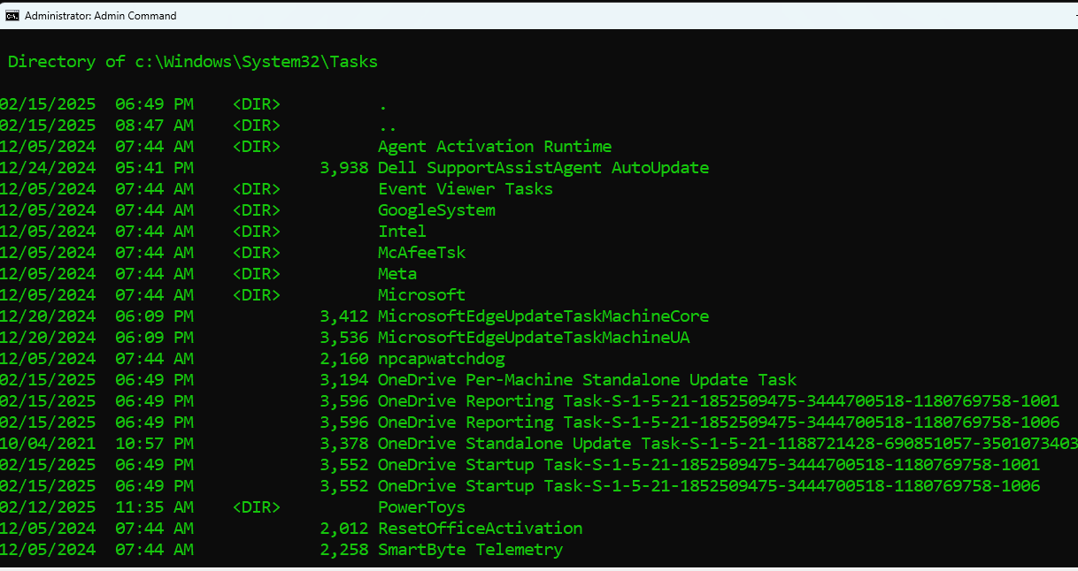The image size is (1078, 571).
Task: Click the PowerToys directory name
Action: (421, 507)
